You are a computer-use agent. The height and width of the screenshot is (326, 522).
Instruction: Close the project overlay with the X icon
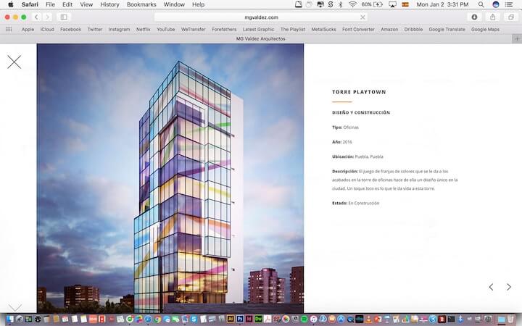tap(14, 62)
